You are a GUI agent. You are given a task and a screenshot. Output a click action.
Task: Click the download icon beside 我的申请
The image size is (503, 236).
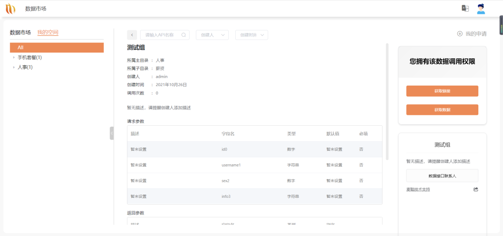(x=460, y=34)
